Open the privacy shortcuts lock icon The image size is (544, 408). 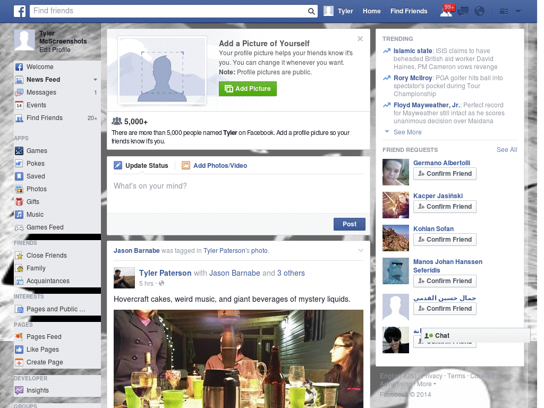[504, 12]
